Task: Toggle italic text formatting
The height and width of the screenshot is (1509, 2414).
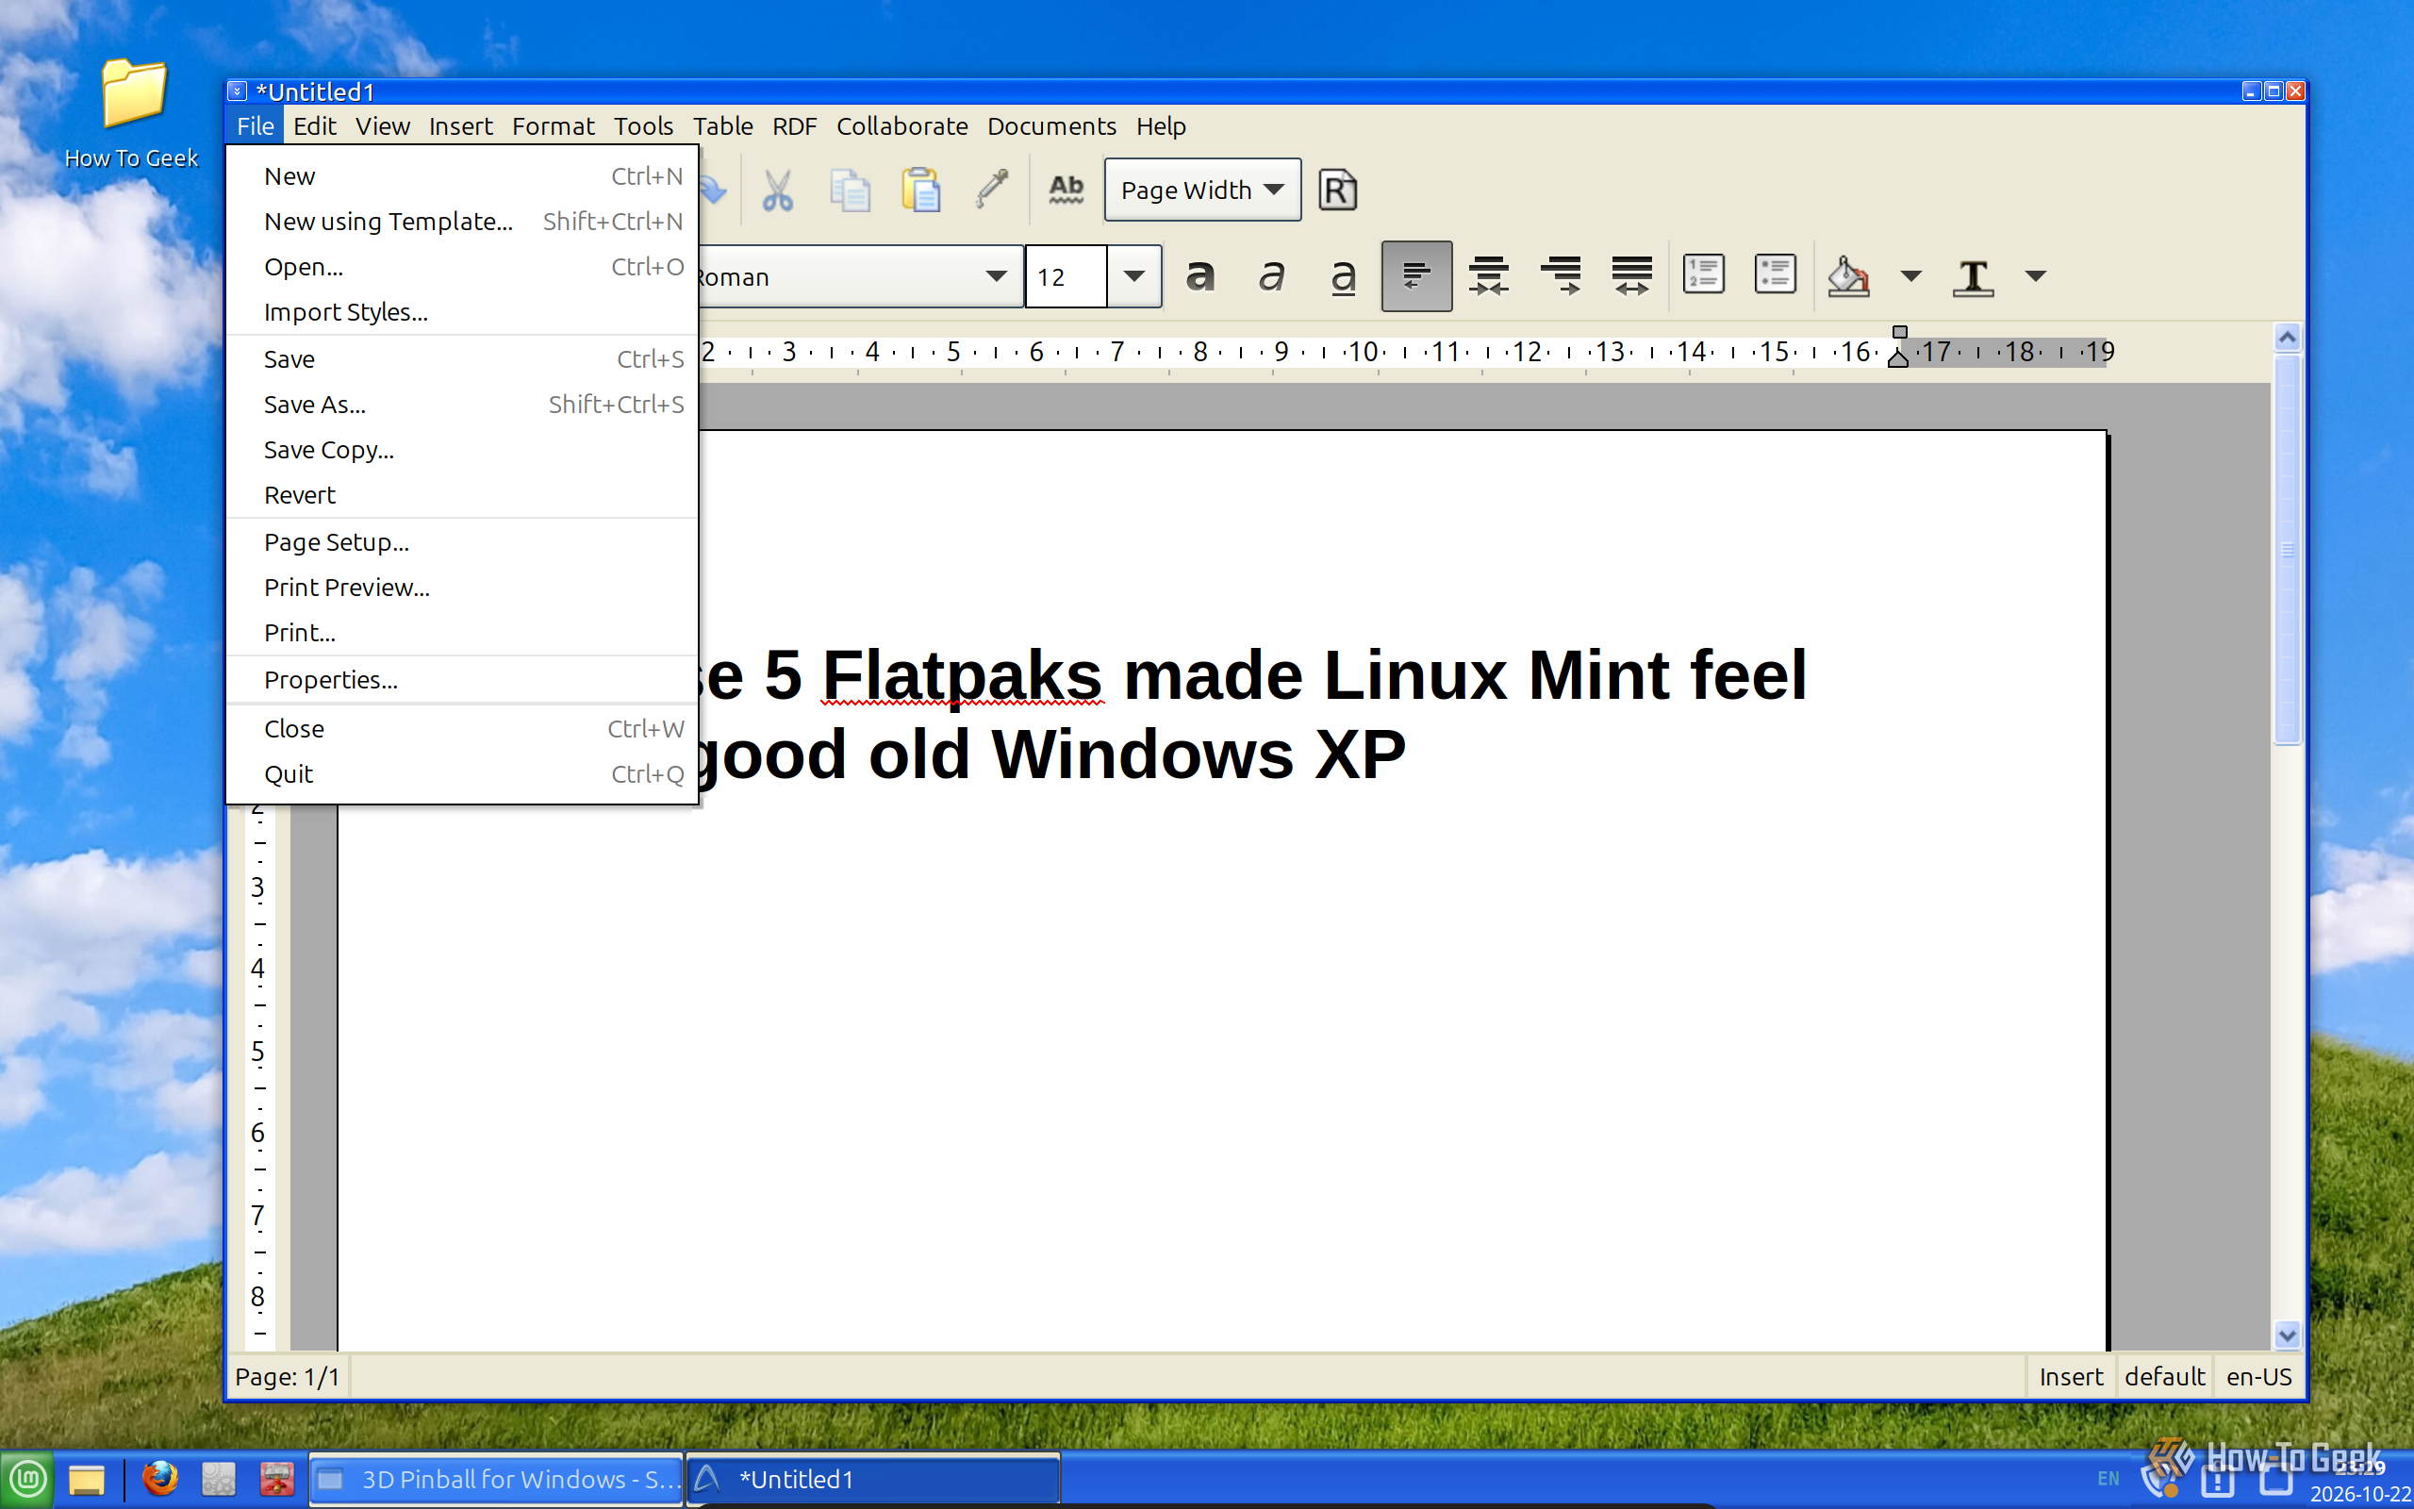Action: pos(1271,275)
